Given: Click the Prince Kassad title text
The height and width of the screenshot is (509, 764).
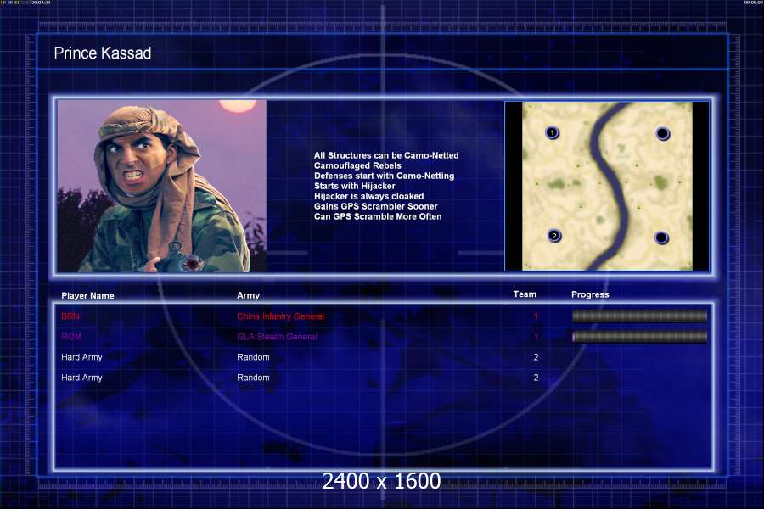Looking at the screenshot, I should 103,53.
